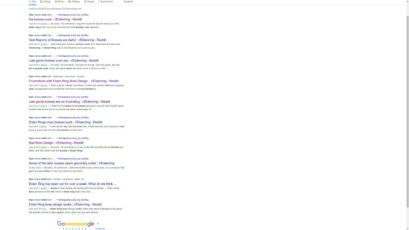
Task: Open 'Frustrations with Elden Ring Boss Design' link
Action: (x=74, y=81)
